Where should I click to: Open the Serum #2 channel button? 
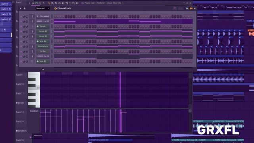tap(43, 31)
